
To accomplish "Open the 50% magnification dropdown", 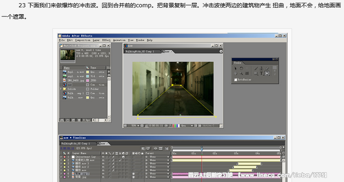I will pyautogui.click(x=135, y=126).
